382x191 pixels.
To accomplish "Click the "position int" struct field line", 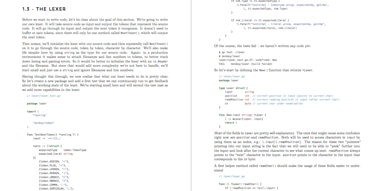I will coord(279,96).
